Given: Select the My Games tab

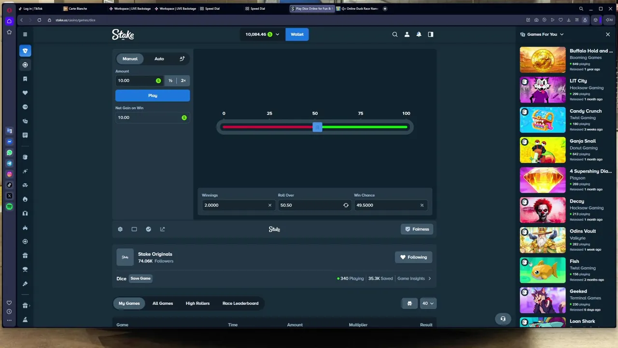Looking at the screenshot, I should tap(129, 304).
